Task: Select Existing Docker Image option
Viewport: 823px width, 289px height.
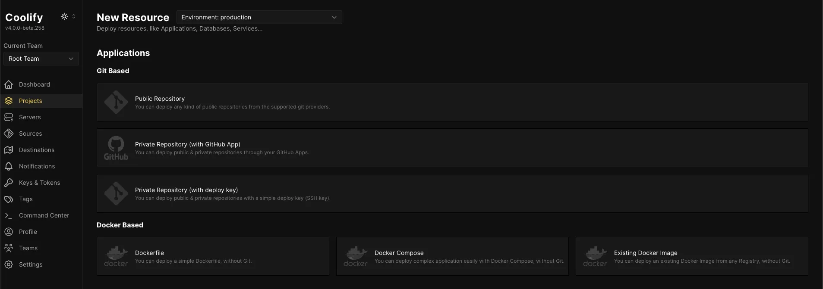Action: (x=692, y=256)
